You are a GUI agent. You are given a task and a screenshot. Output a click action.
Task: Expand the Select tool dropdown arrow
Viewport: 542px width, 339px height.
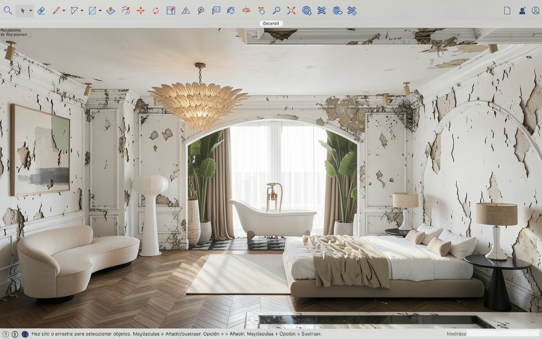point(30,11)
